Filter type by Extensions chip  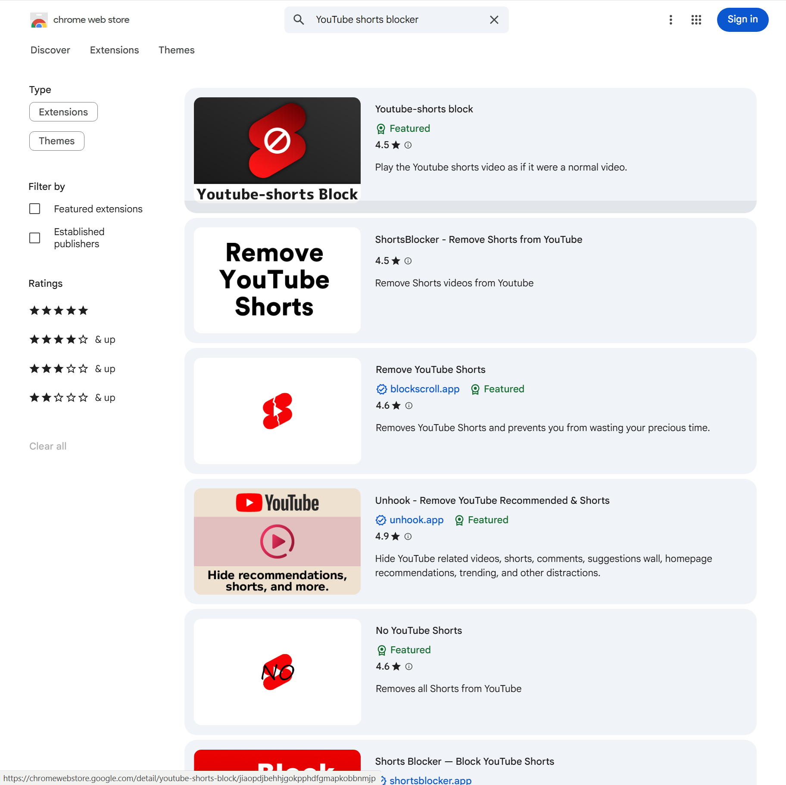(x=63, y=112)
